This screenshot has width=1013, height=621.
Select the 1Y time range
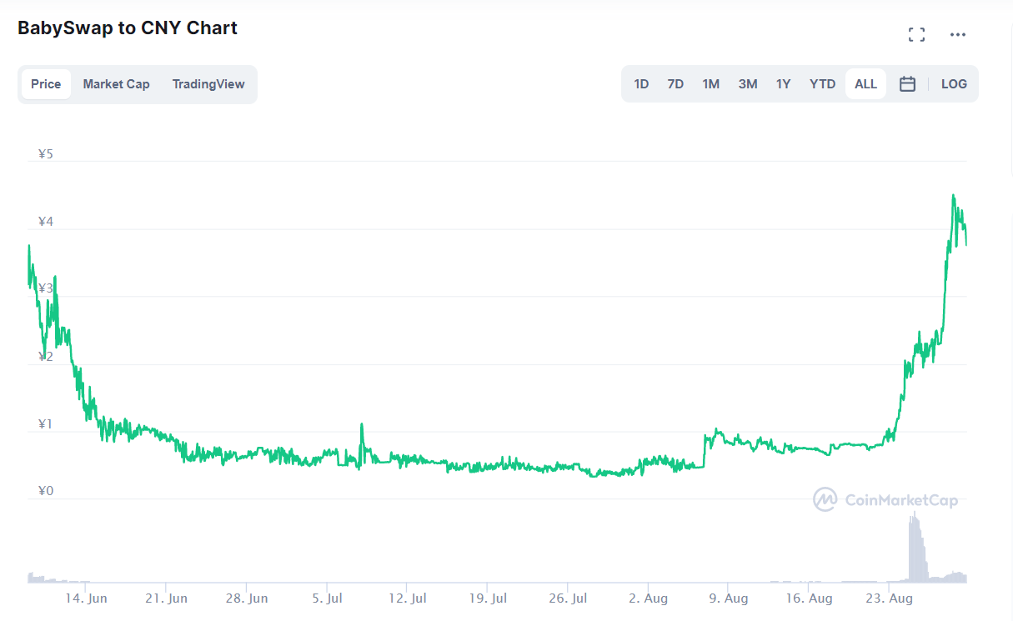[x=783, y=84]
